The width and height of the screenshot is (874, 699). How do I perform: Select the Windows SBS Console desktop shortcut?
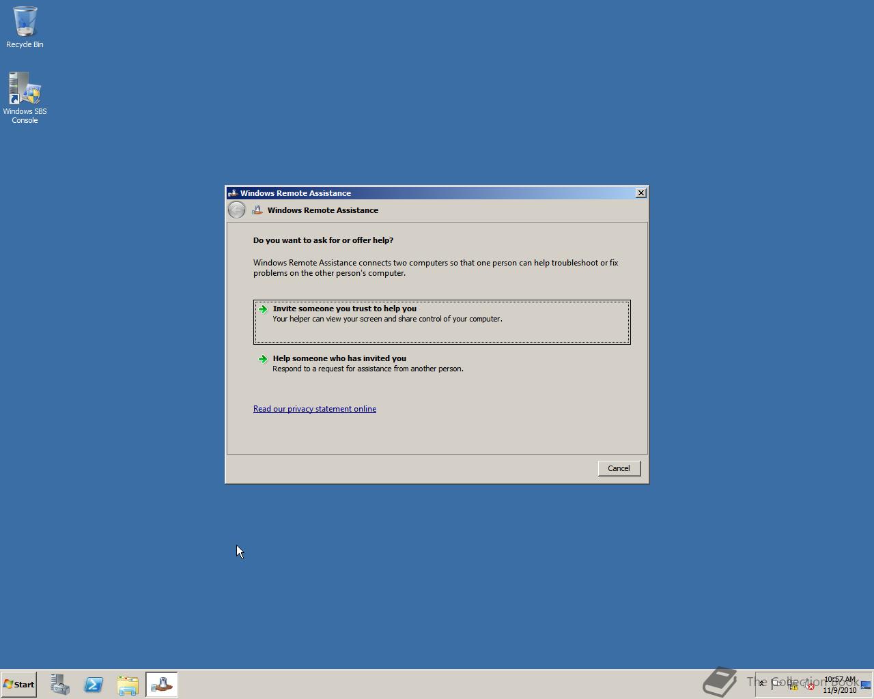(25, 98)
